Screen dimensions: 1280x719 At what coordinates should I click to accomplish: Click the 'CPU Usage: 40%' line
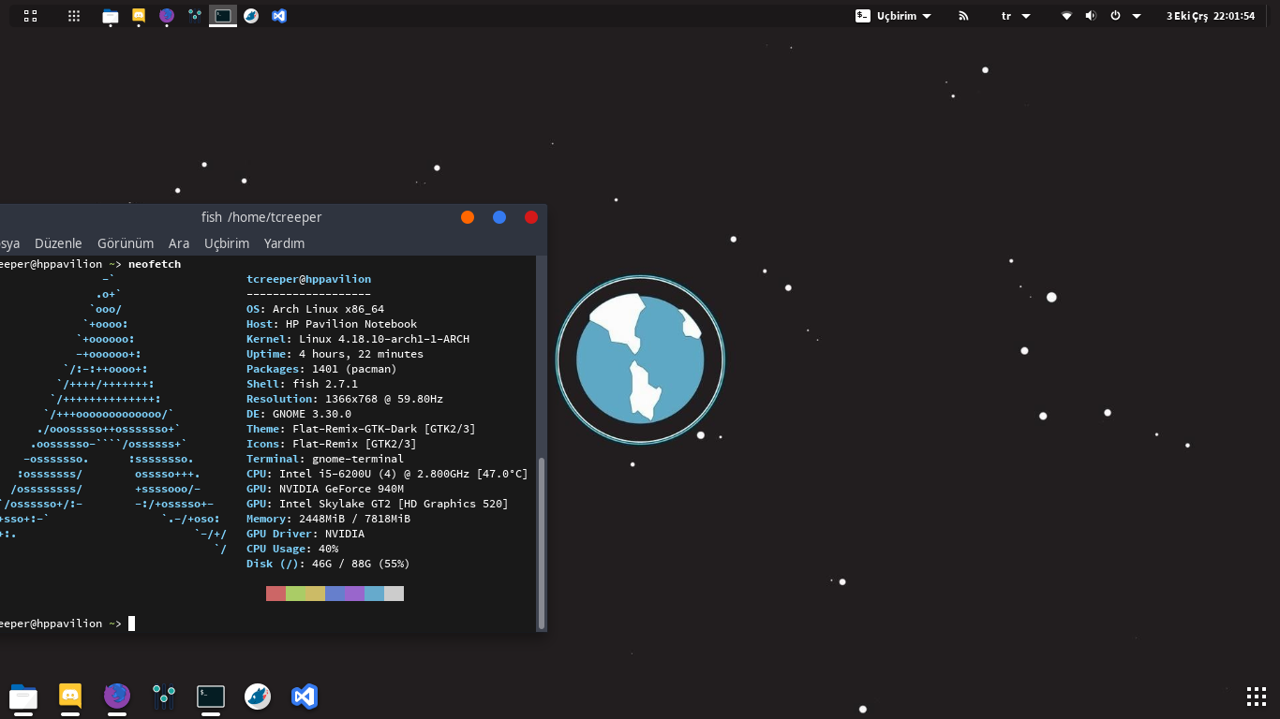[292, 549]
